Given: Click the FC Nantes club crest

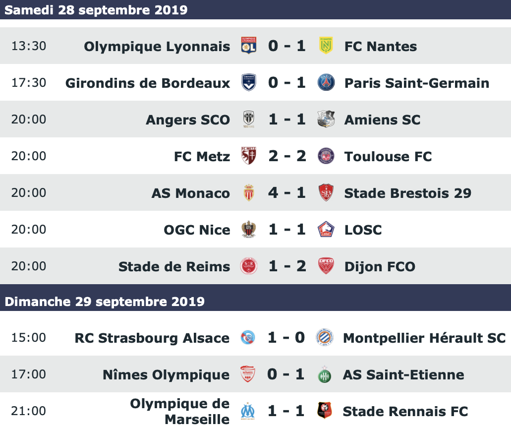Looking at the screenshot, I should click(326, 46).
